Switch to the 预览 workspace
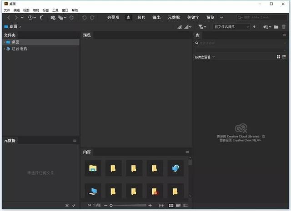This screenshot has width=291, height=211. pyautogui.click(x=210, y=18)
